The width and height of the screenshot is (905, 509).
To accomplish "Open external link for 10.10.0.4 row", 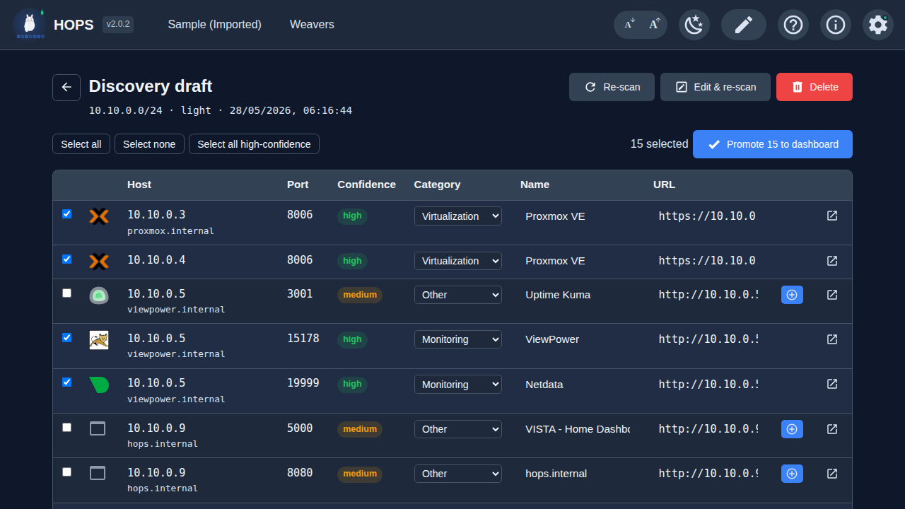I will [x=832, y=261].
